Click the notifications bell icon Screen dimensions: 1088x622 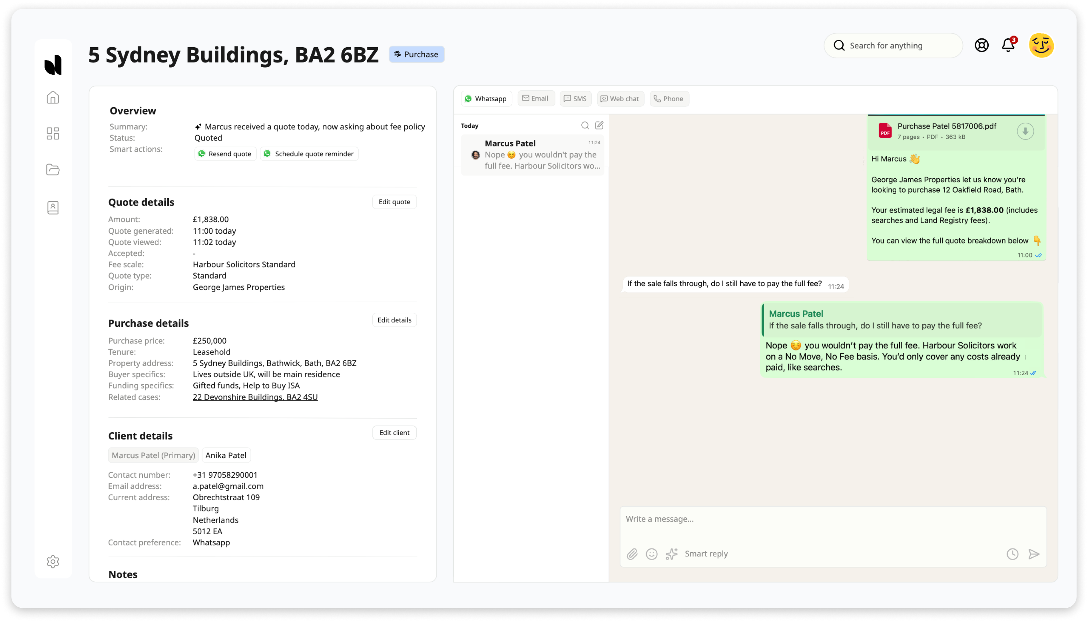[1008, 45]
